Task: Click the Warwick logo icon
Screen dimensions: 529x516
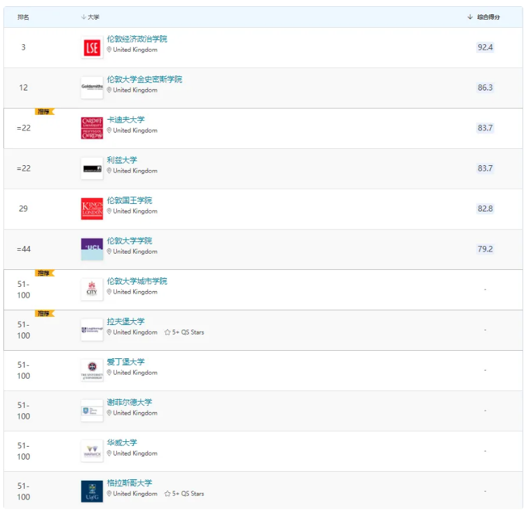Action: pyautogui.click(x=92, y=451)
